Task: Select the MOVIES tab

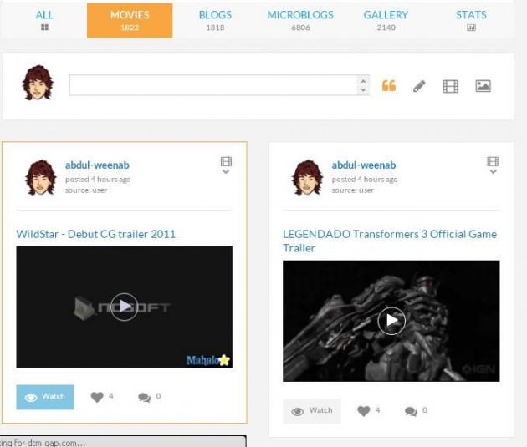Action: click(130, 21)
